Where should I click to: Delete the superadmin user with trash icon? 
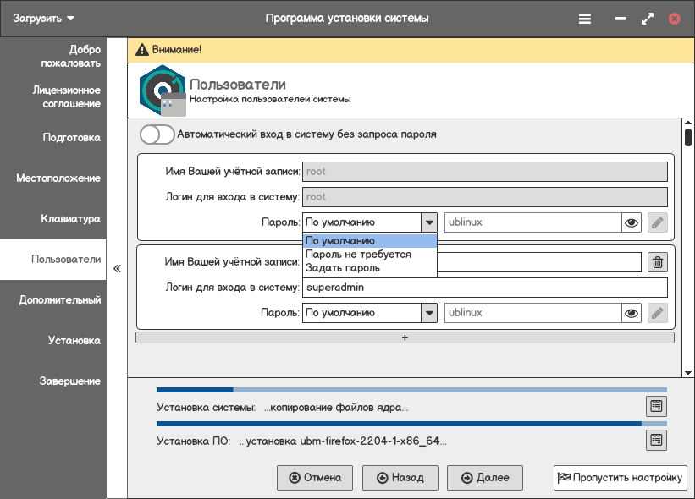(657, 262)
